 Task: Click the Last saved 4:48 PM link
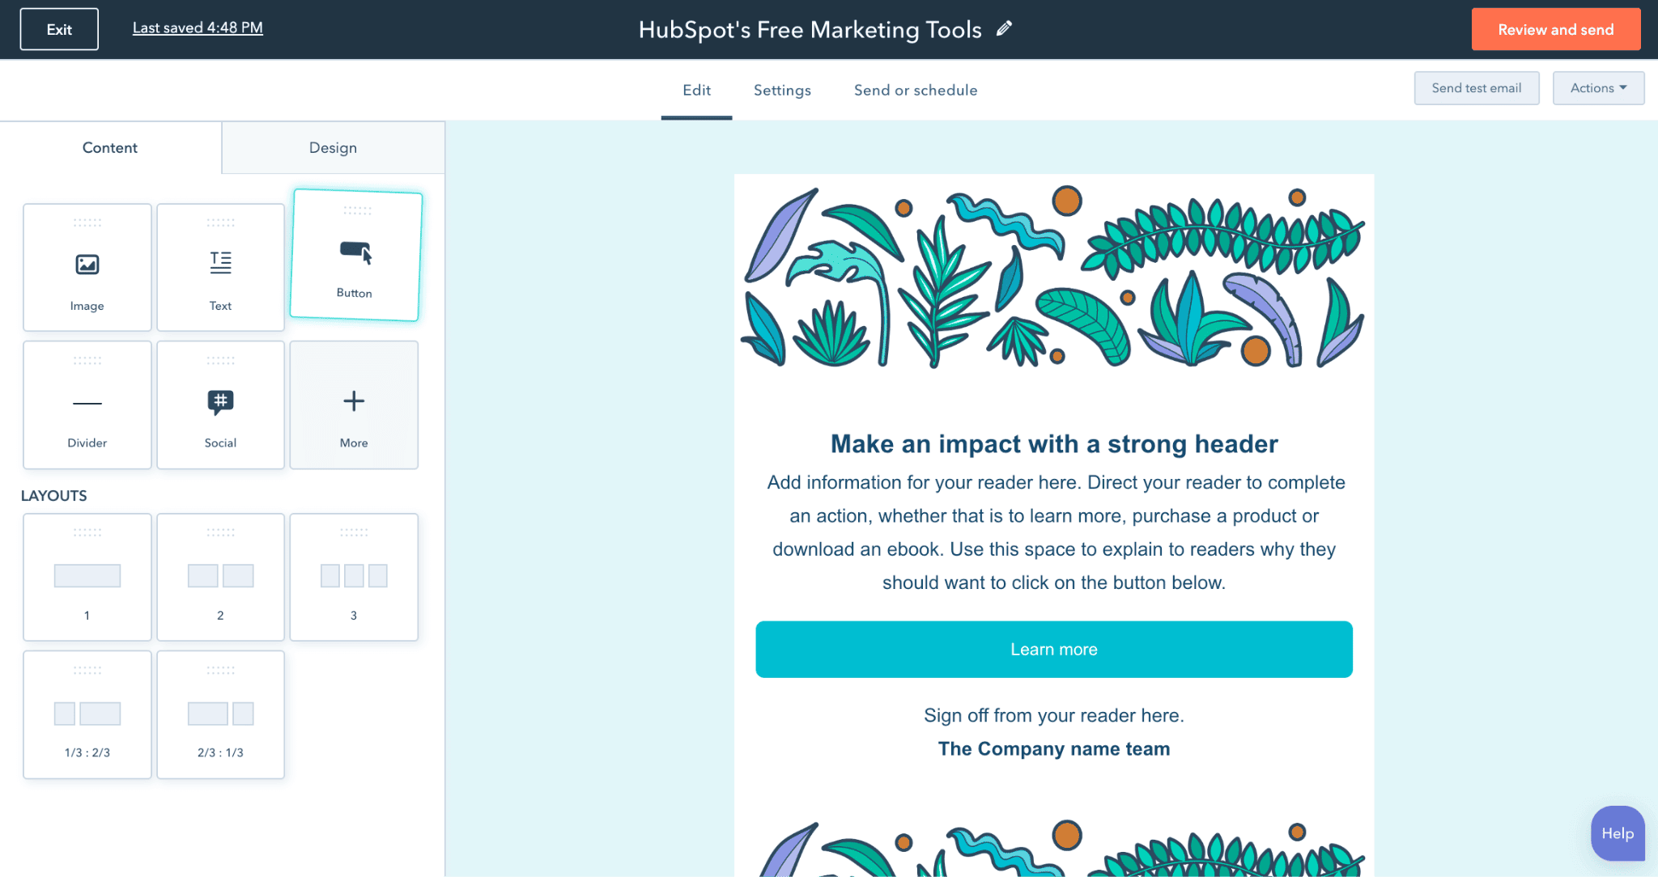(198, 28)
